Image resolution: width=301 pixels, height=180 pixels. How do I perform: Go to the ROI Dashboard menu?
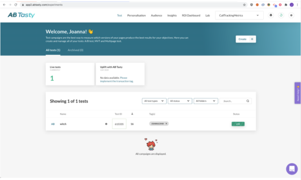pos(191,15)
